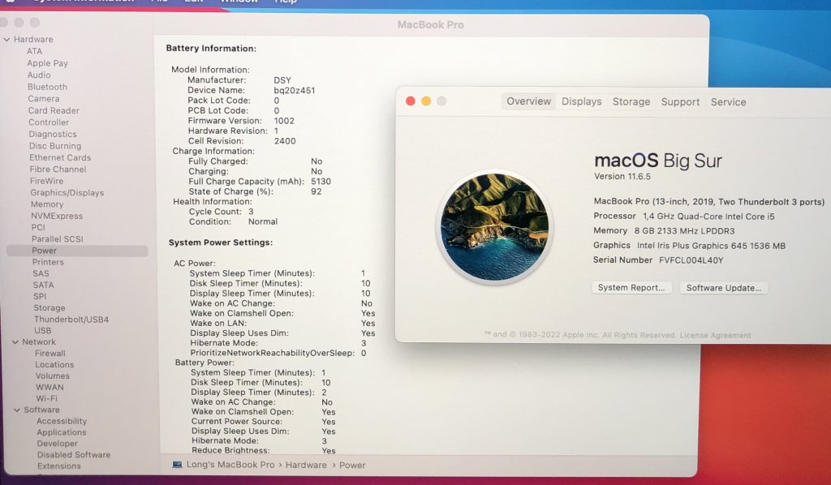Click the serial number FVFCL004L40Y

pyautogui.click(x=691, y=260)
